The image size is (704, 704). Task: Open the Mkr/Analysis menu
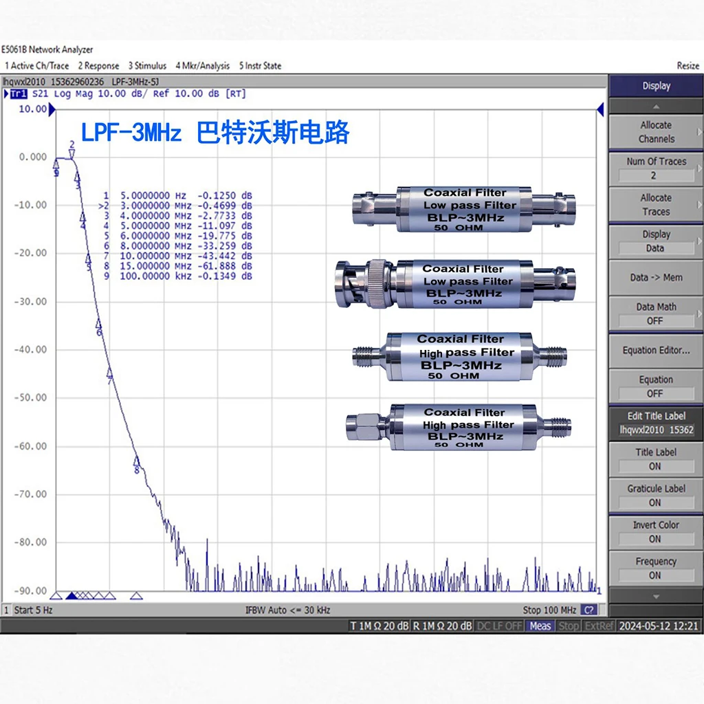point(202,66)
